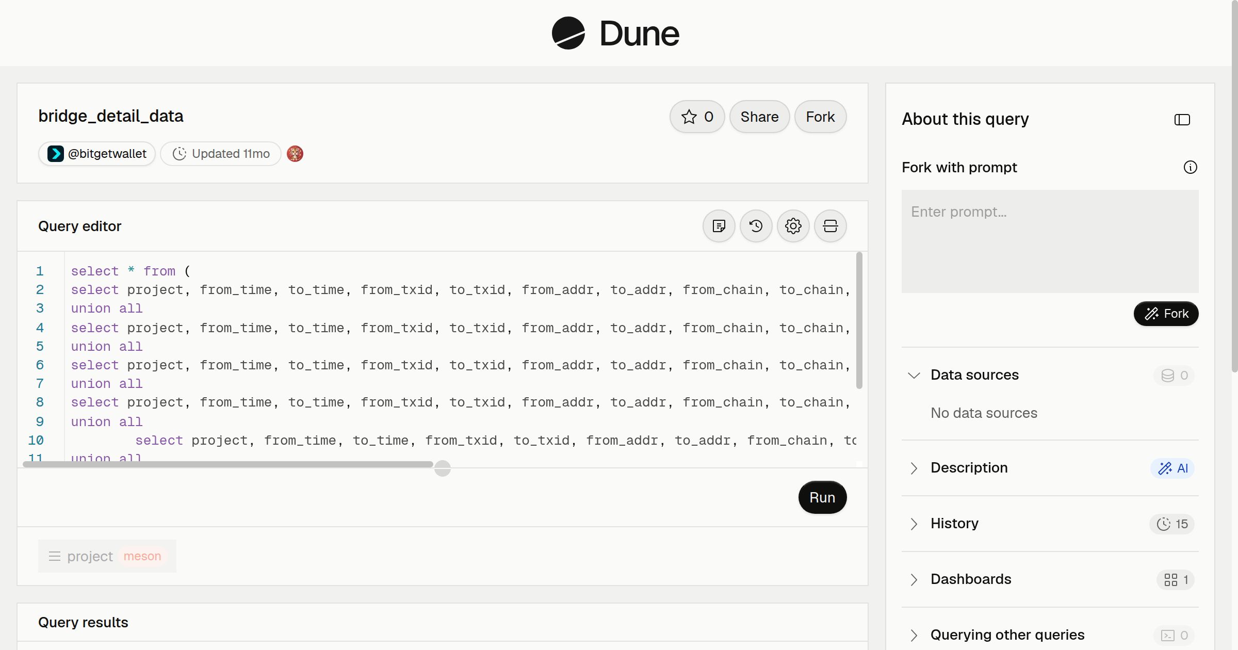Expand the Dashboards section
The width and height of the screenshot is (1238, 650).
(914, 579)
